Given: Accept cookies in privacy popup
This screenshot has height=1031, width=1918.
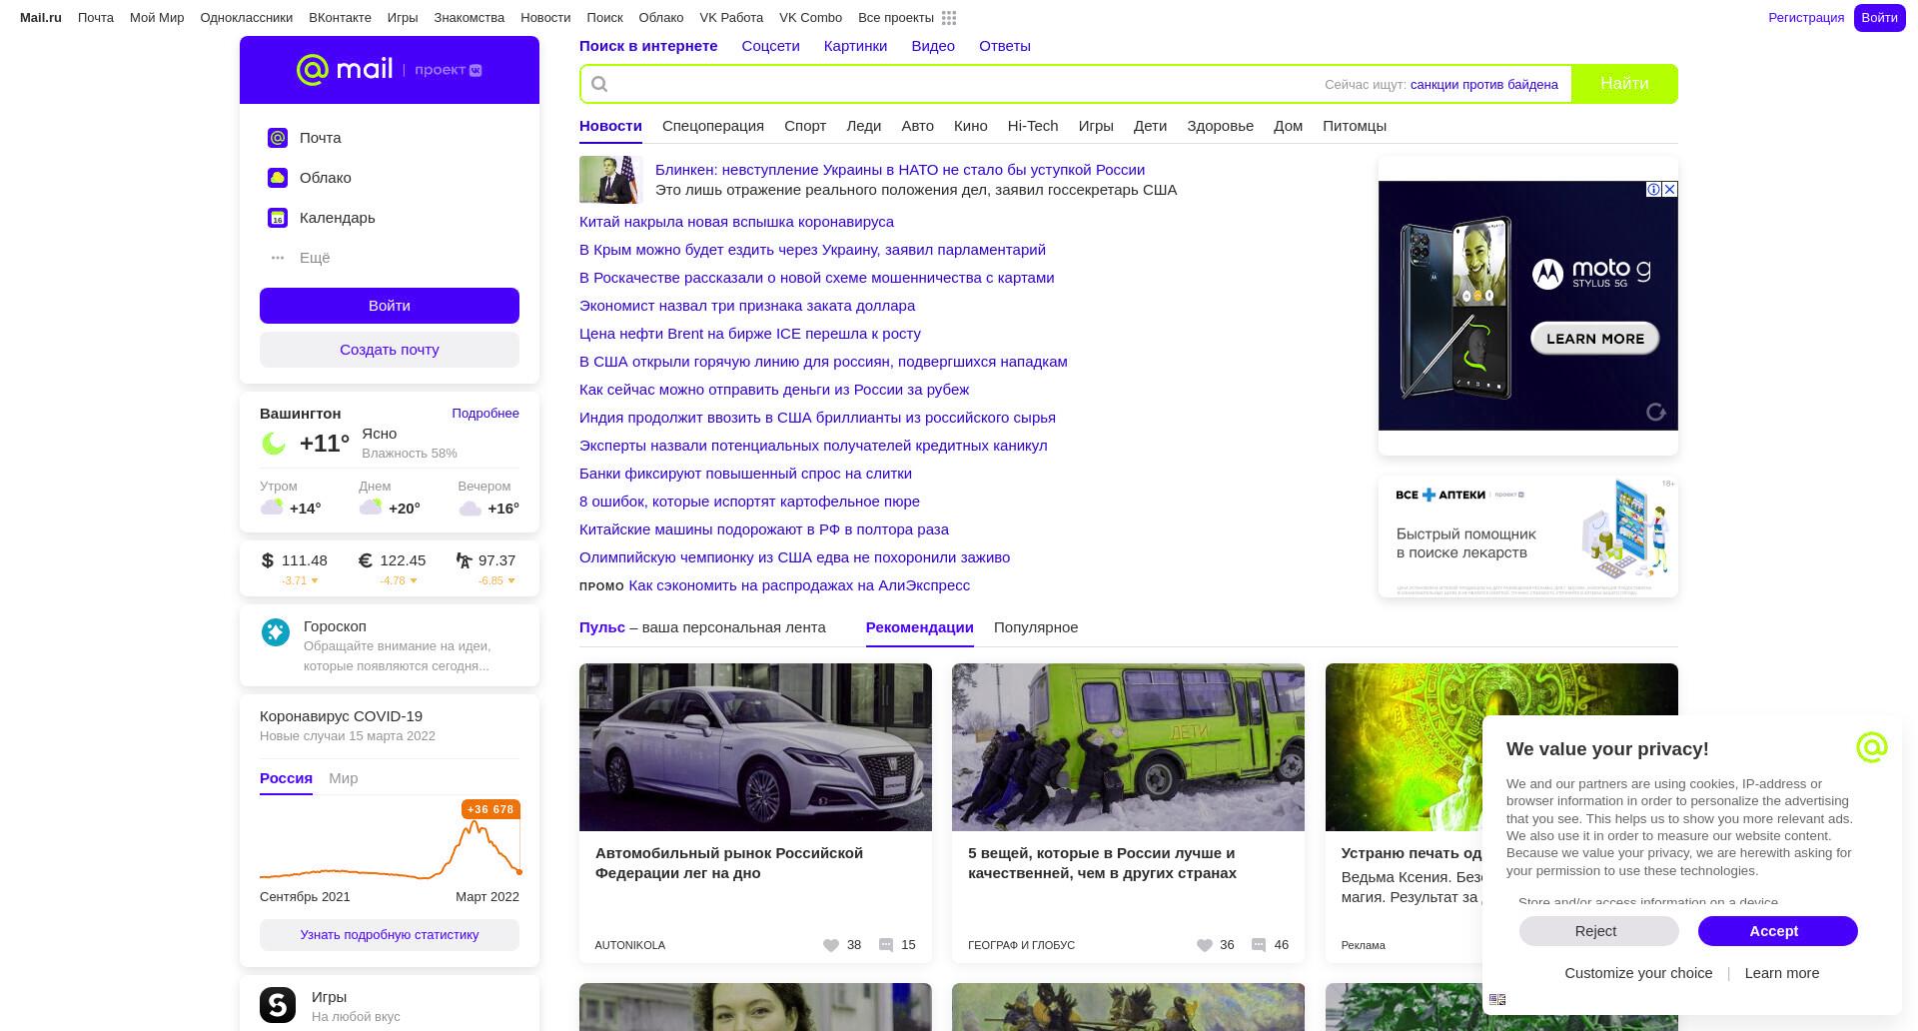Looking at the screenshot, I should click(1778, 931).
